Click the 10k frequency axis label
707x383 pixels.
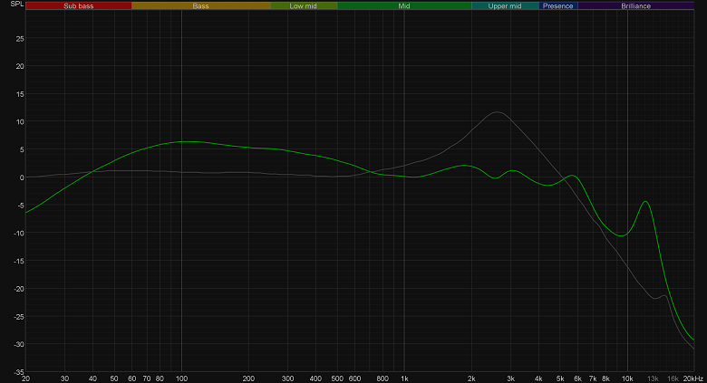click(x=627, y=378)
